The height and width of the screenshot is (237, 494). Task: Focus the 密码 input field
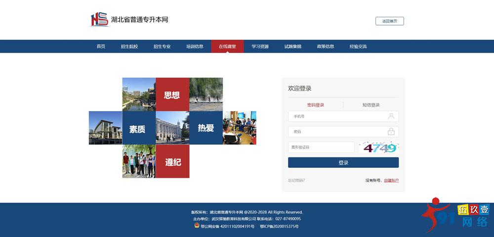tap(343, 131)
